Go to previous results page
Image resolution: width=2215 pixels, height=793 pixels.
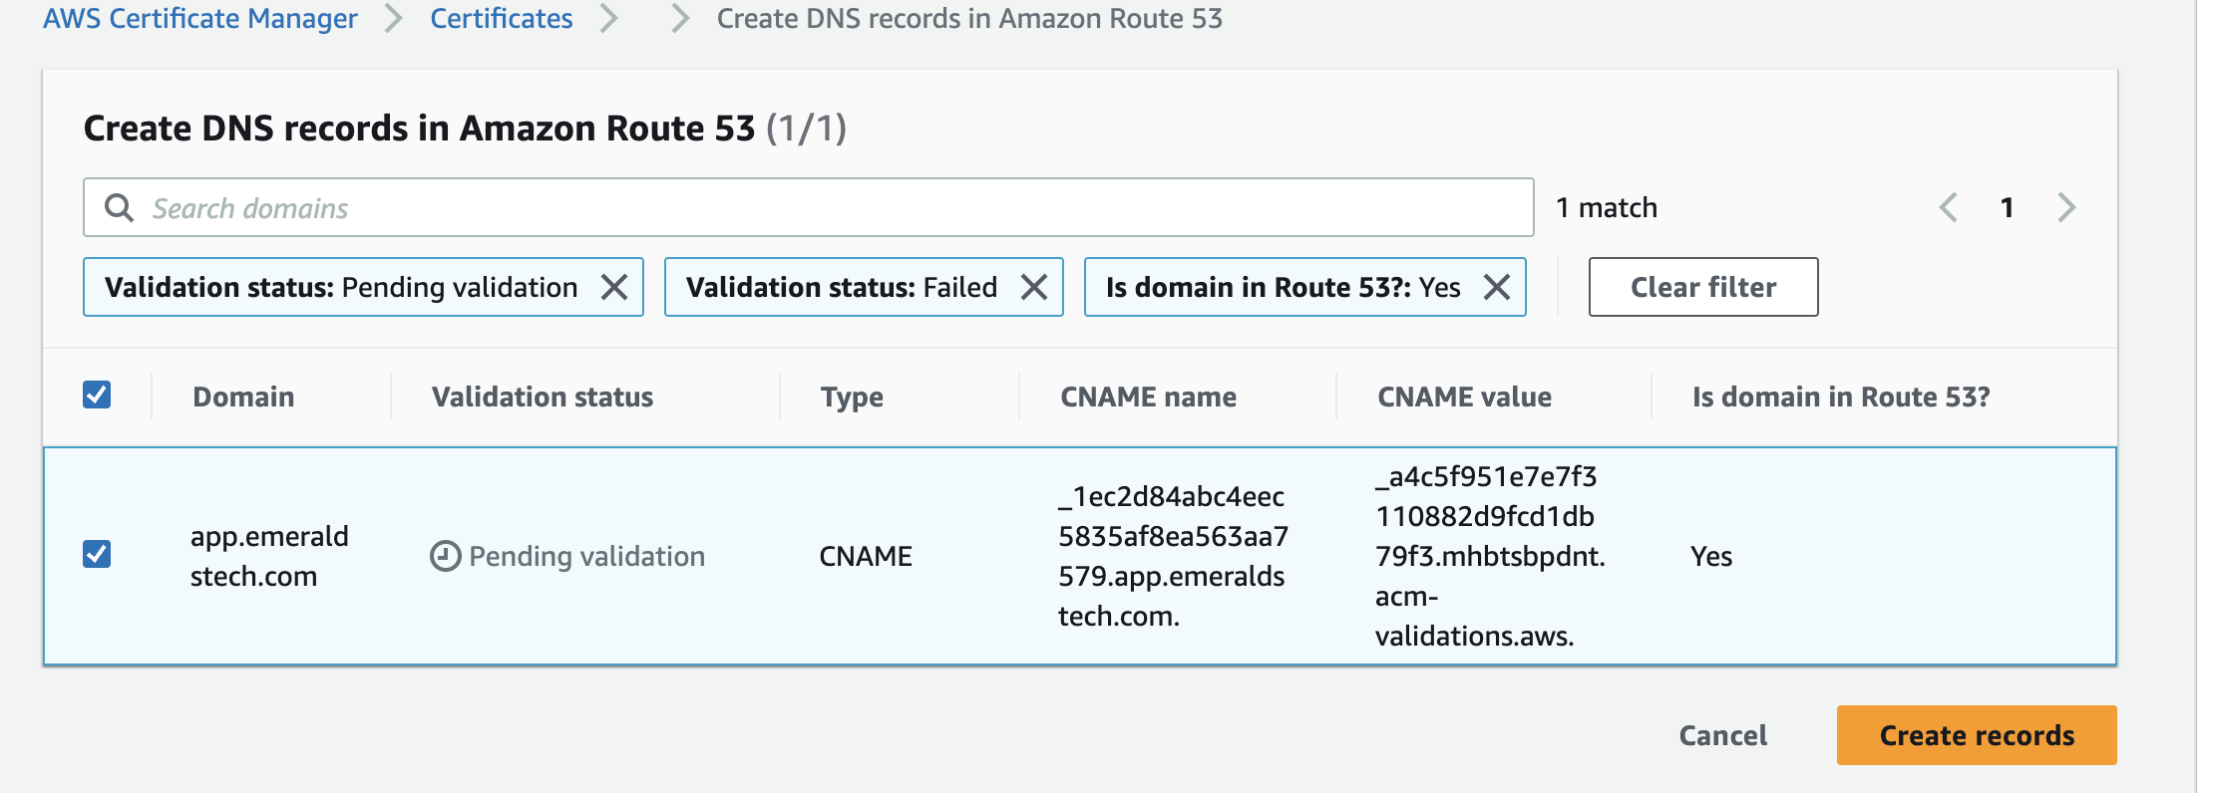point(1948,207)
